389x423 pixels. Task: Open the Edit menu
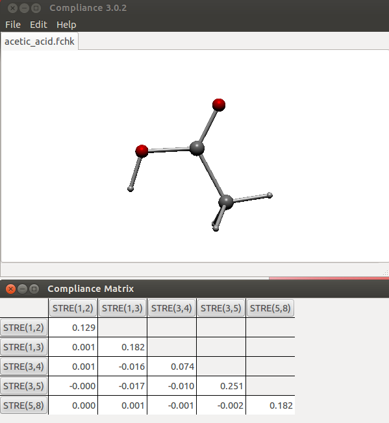pyautogui.click(x=38, y=25)
